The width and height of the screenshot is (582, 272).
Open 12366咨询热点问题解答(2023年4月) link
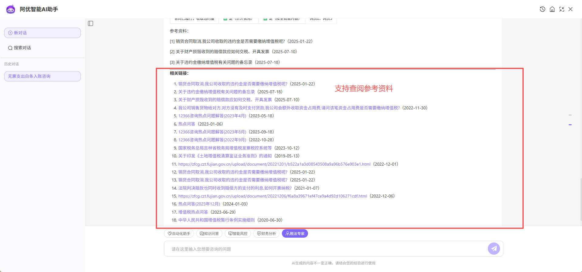[x=212, y=116]
